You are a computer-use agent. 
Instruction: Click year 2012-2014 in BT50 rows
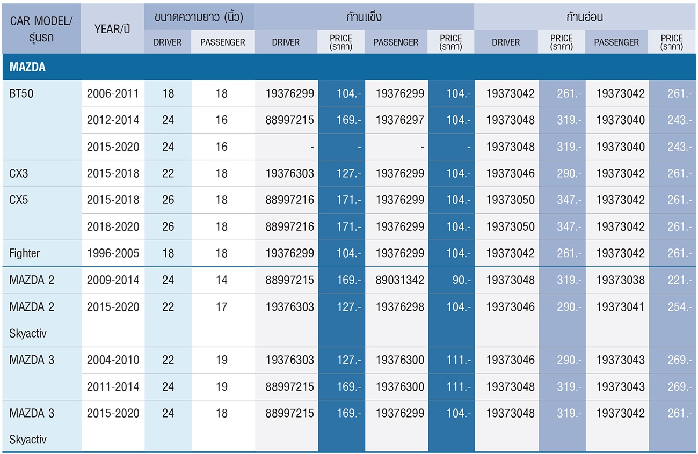click(113, 120)
